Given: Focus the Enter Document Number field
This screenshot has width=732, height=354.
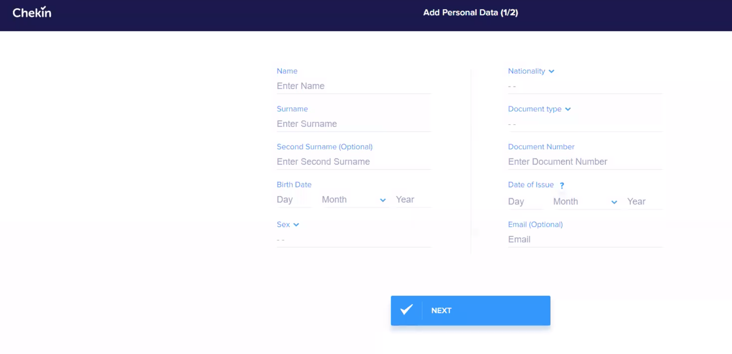Looking at the screenshot, I should (x=585, y=162).
